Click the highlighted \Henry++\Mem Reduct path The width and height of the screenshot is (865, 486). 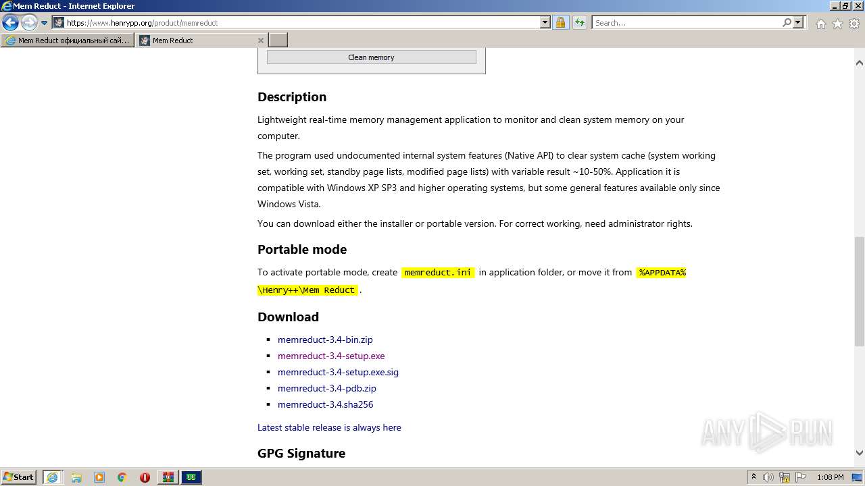coord(307,290)
